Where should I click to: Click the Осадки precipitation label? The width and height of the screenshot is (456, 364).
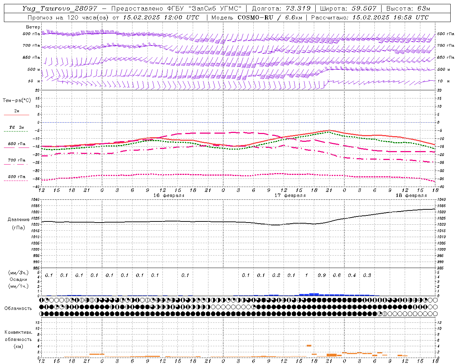19,279
